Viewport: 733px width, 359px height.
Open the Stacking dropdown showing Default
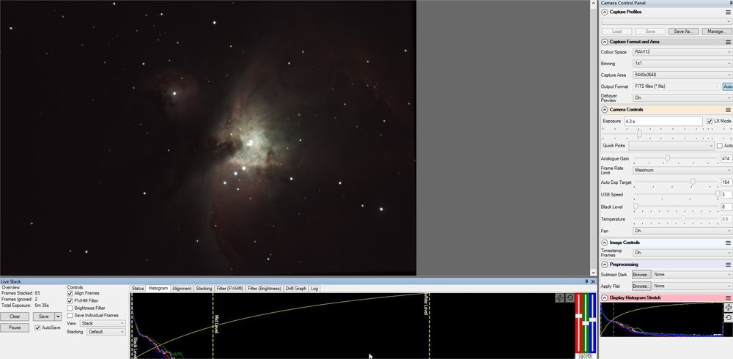106,332
